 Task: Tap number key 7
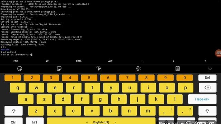click(x=127, y=78)
